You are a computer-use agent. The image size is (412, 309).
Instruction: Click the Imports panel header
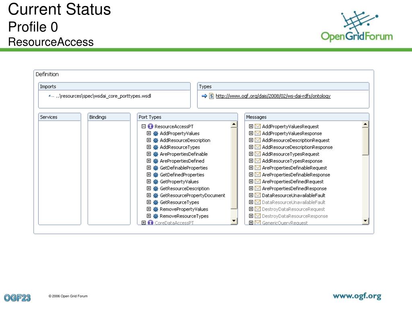pyautogui.click(x=114, y=87)
